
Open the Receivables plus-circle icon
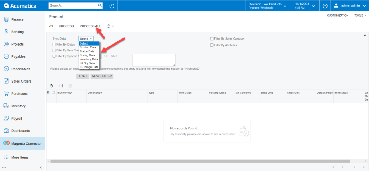click(6, 69)
